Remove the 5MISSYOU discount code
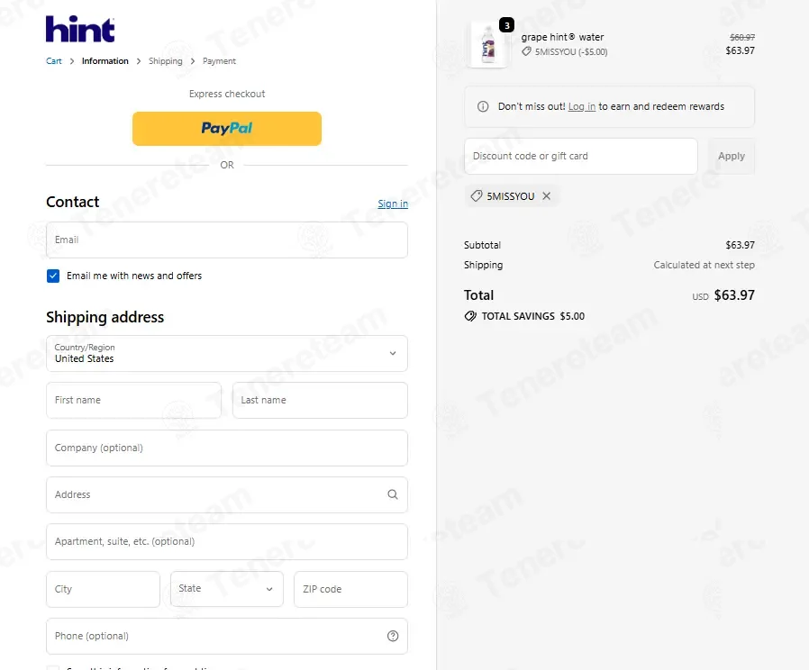Viewport: 809px width, 670px height. (x=546, y=196)
